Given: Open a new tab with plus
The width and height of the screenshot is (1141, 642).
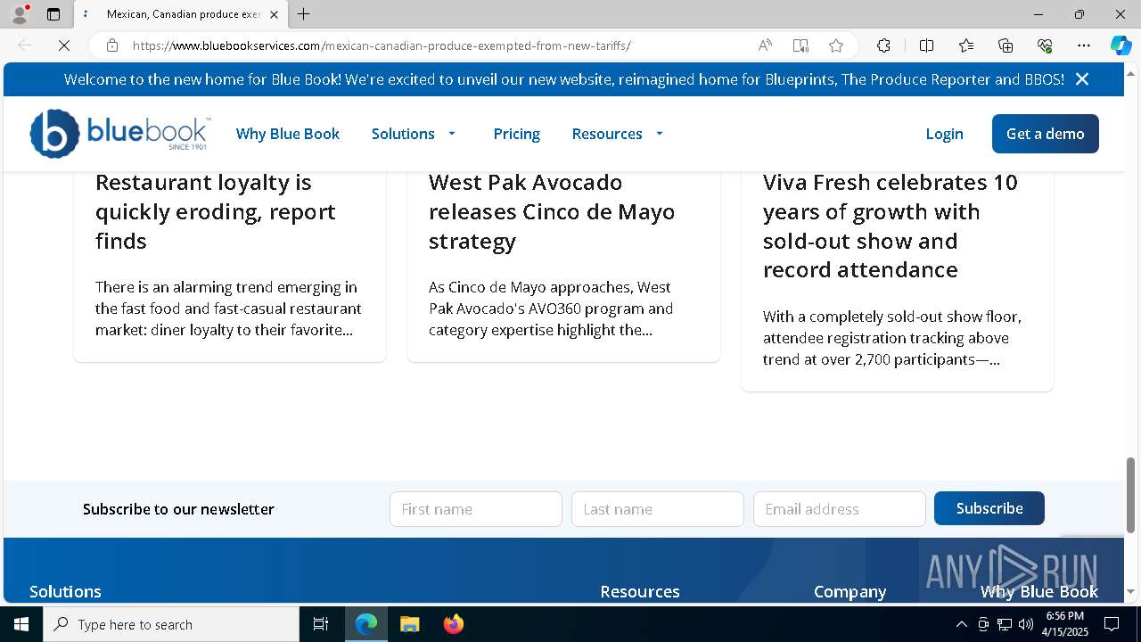Looking at the screenshot, I should click(304, 14).
